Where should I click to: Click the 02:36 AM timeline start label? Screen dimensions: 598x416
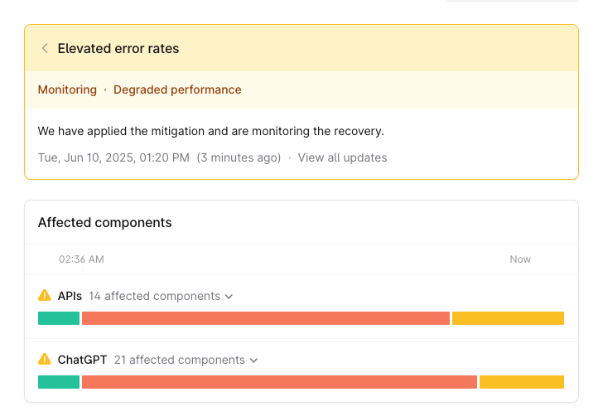coord(81,259)
